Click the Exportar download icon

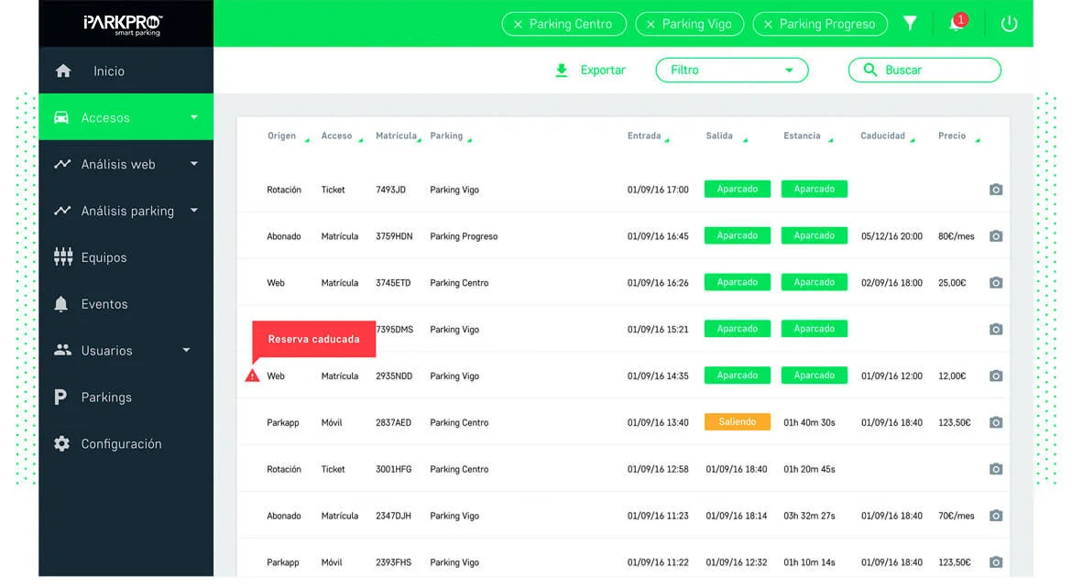(562, 71)
